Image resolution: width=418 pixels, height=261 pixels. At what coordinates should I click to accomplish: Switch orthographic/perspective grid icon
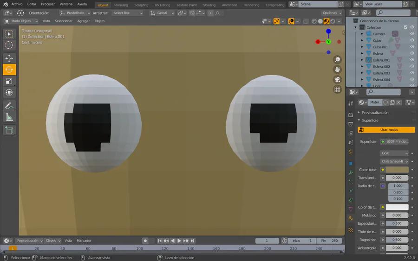click(338, 89)
